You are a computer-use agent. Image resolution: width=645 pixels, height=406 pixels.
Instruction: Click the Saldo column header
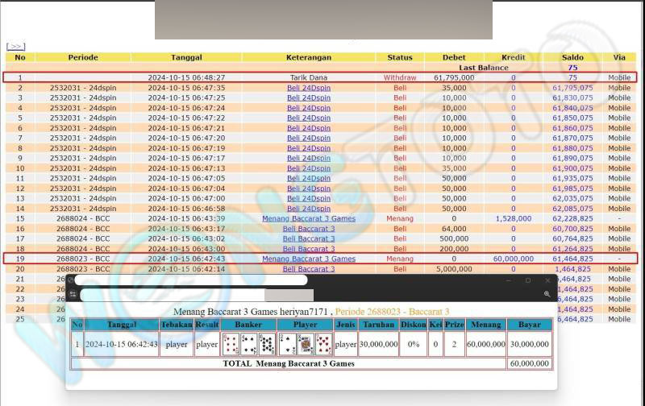[572, 57]
